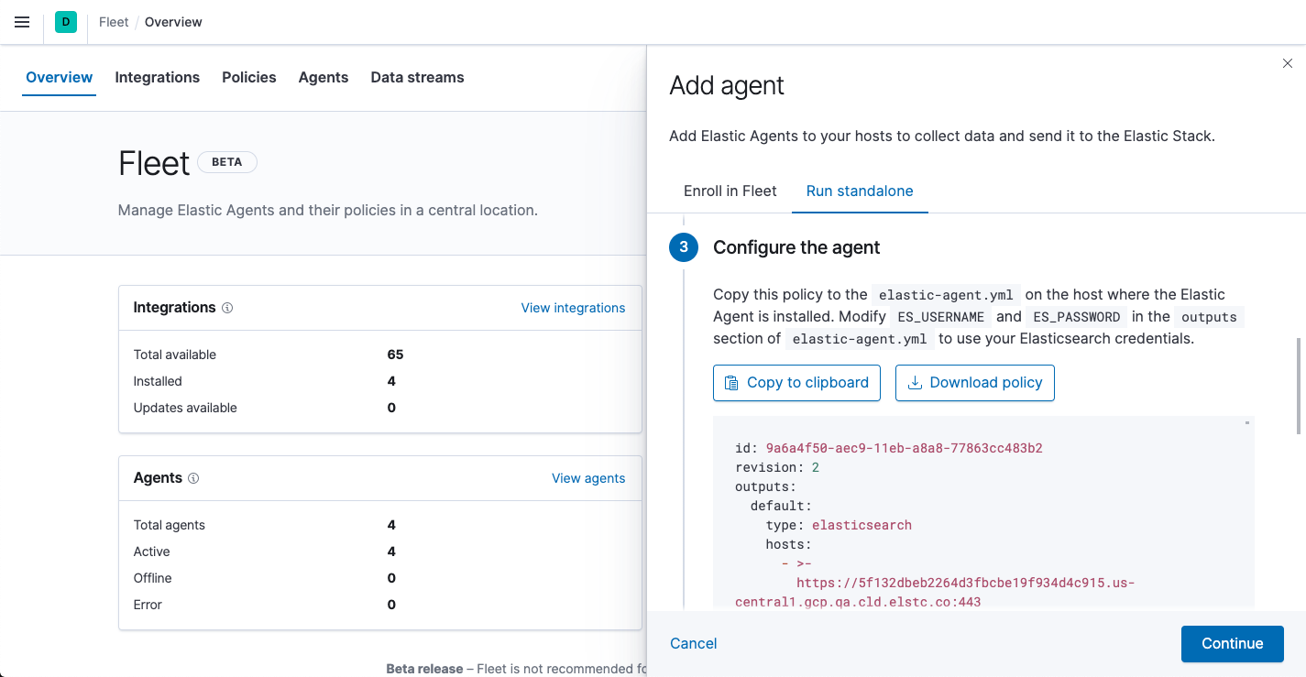This screenshot has width=1306, height=677.
Task: Select the Enroll in Fleet tab
Action: 730,191
